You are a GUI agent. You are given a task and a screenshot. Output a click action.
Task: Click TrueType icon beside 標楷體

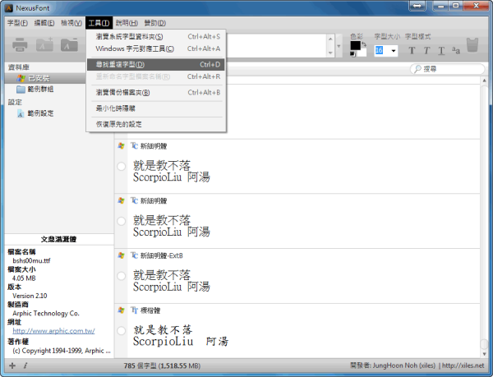tap(134, 310)
